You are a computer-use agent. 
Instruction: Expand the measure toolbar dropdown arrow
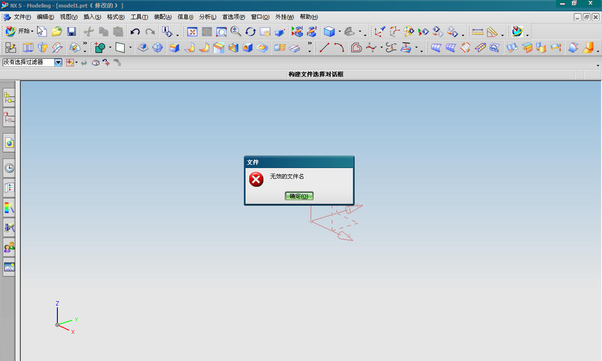502,35
